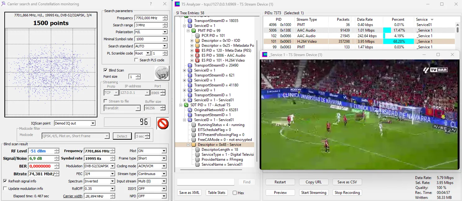Click the help question mark in Carrier search title
The image size is (462, 201).
[x=151, y=4]
